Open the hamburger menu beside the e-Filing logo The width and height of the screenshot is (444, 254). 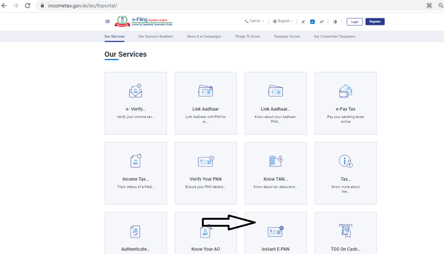[108, 22]
